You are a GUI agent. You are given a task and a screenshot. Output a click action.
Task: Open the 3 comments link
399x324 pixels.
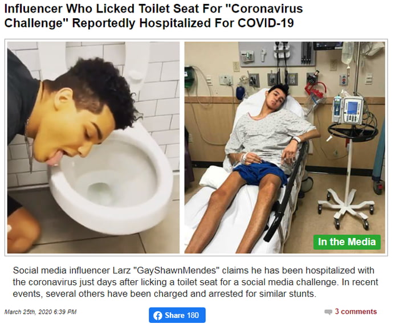coord(356,311)
